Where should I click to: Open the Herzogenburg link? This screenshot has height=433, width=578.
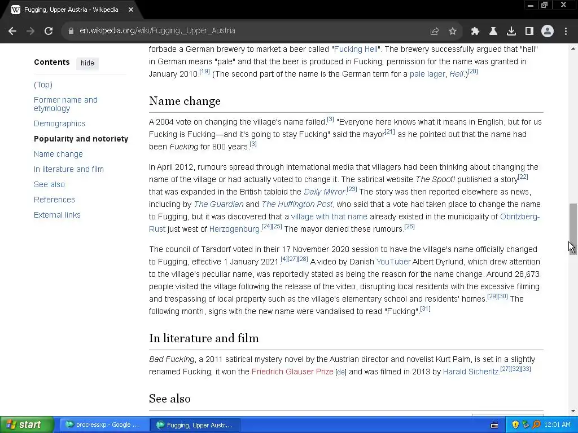(x=234, y=229)
